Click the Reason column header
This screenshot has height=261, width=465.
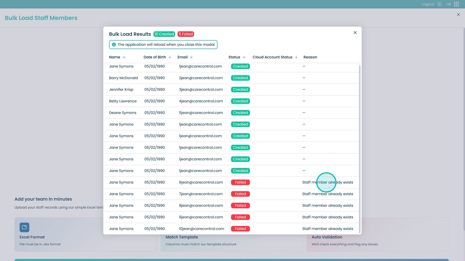tap(310, 57)
